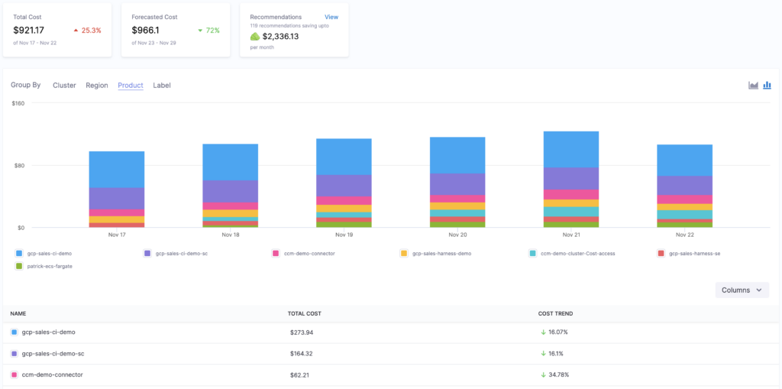Group by Label
Viewport: 782px width, 389px height.
(162, 86)
